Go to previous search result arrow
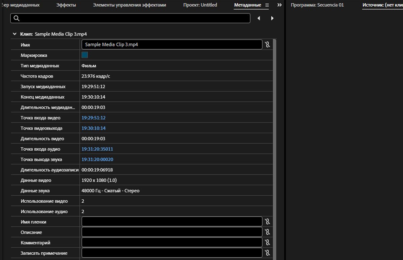Image resolution: width=403 pixels, height=260 pixels. (x=259, y=18)
